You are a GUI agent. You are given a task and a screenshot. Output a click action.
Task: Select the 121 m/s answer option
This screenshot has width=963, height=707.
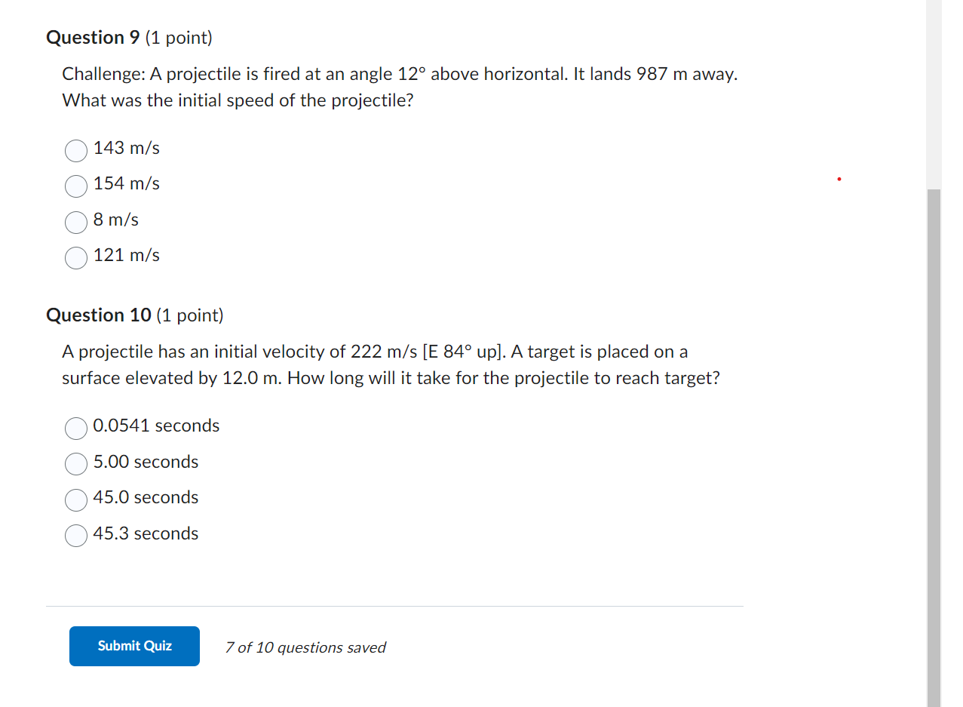tap(75, 258)
